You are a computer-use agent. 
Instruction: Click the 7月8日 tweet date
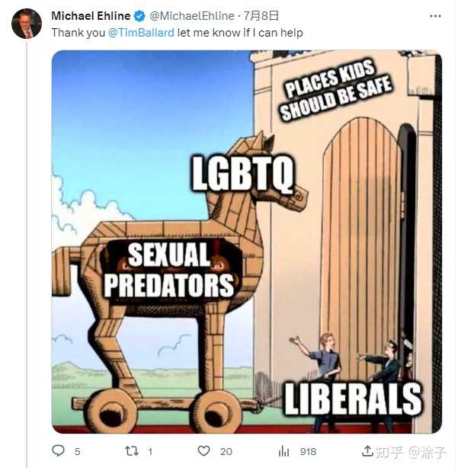point(261,16)
